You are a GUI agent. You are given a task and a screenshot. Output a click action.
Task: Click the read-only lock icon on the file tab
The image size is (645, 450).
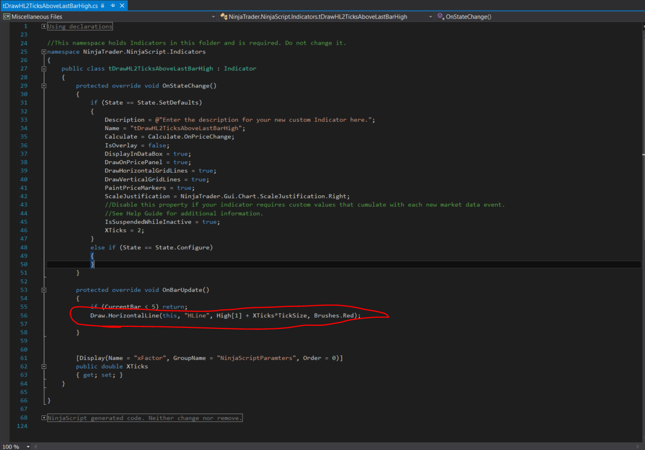(x=103, y=6)
